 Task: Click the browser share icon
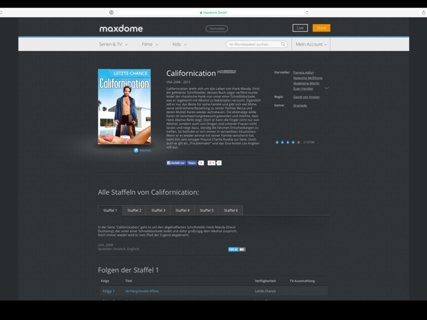coord(424,12)
